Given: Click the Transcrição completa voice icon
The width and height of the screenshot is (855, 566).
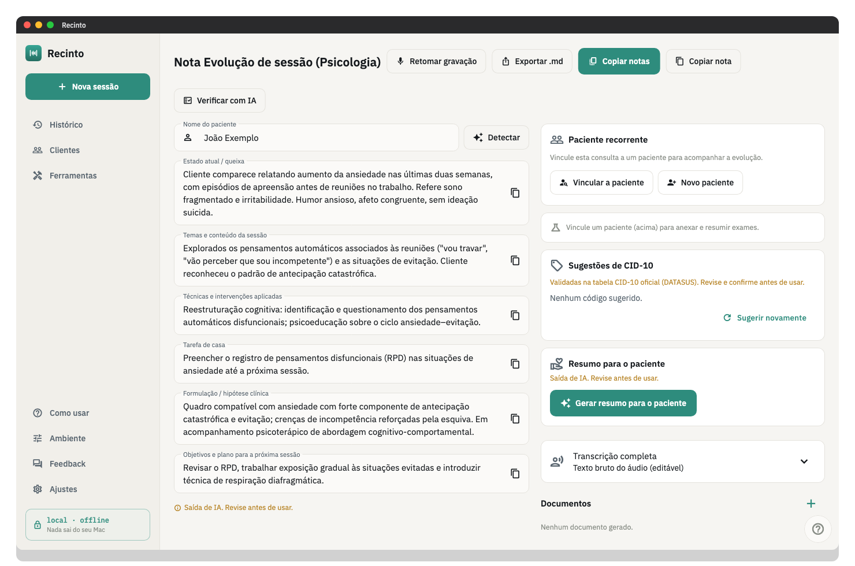Looking at the screenshot, I should click(557, 461).
